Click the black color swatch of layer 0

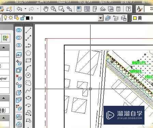pos(28,18)
